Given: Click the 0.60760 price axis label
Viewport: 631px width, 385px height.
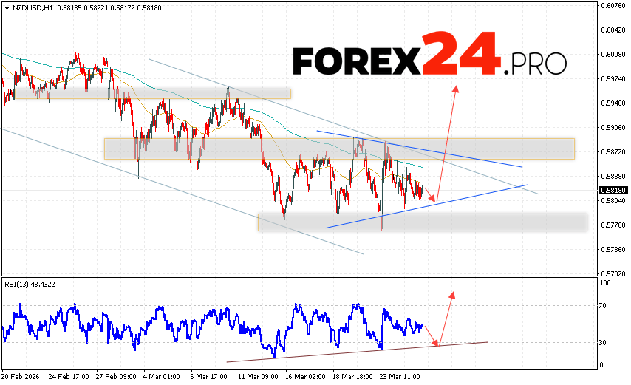Looking at the screenshot, I should [611, 6].
